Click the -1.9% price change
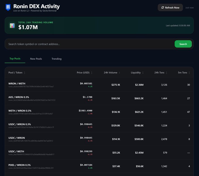 coord(90,114)
